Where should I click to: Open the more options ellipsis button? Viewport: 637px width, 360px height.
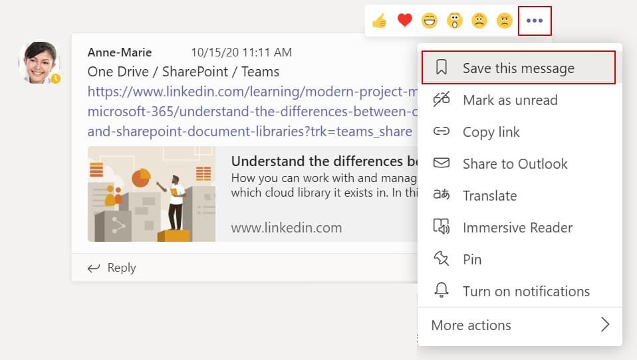(535, 21)
